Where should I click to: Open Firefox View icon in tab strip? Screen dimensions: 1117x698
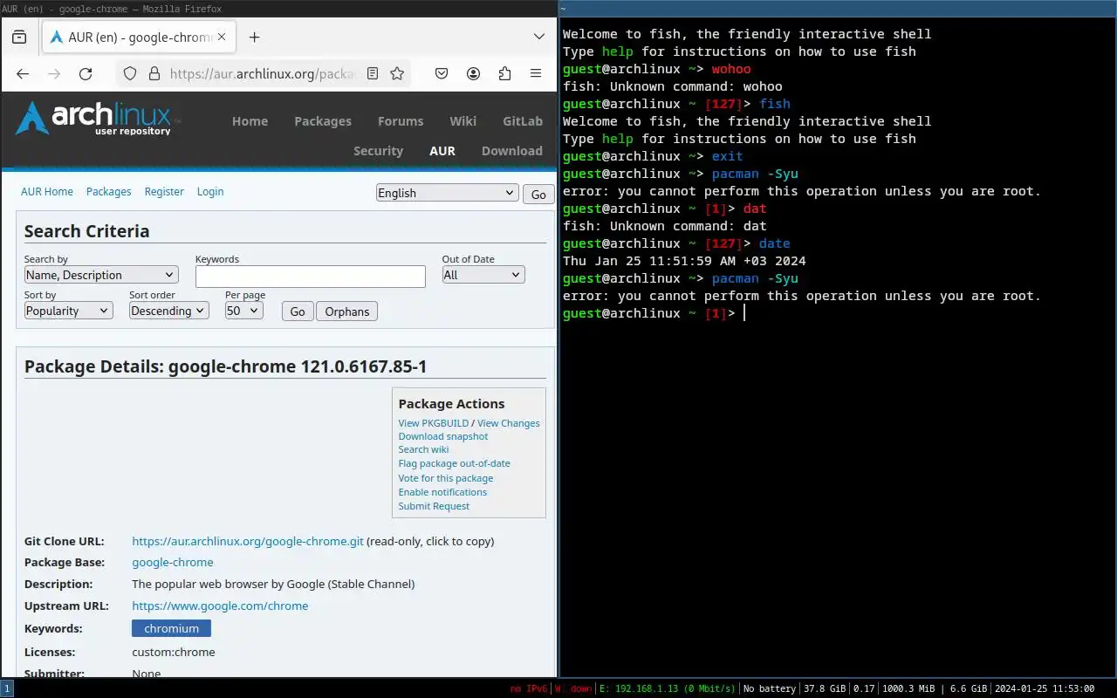pos(19,38)
